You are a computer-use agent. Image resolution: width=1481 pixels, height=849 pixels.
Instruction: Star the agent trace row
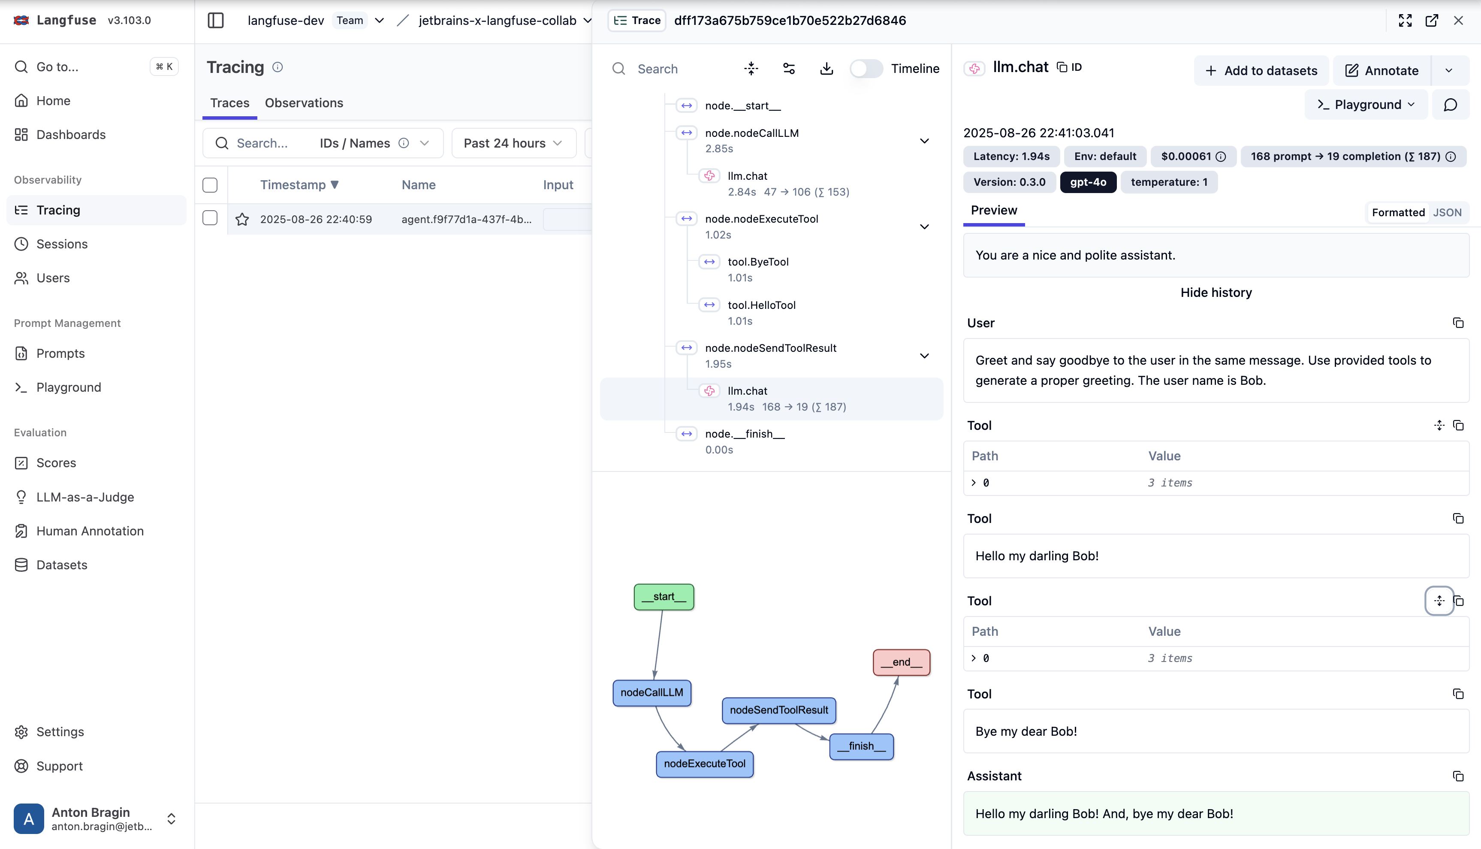pyautogui.click(x=242, y=219)
